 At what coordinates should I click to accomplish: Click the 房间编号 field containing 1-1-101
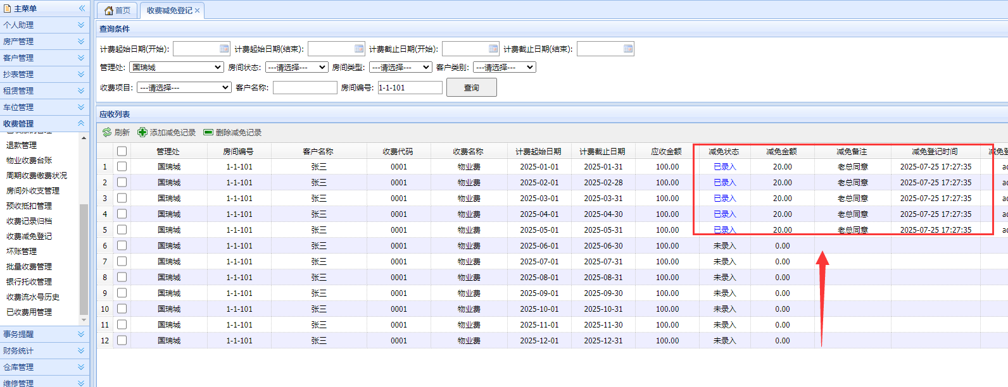point(410,87)
